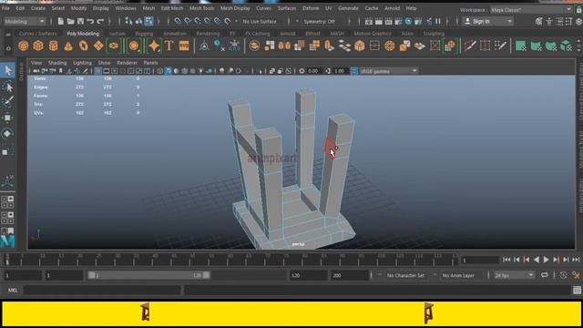Toggle select by object type button
Screen dimensions: 583x328
(x=138, y=21)
